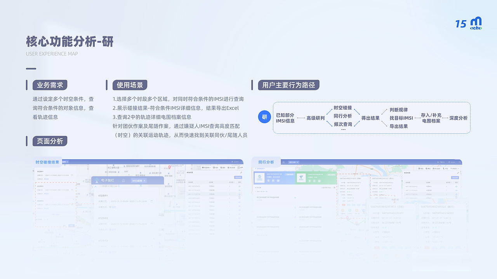Toggle the eye icon in the 同行分析 results table
This screenshot has width=497, height=279.
point(456,186)
